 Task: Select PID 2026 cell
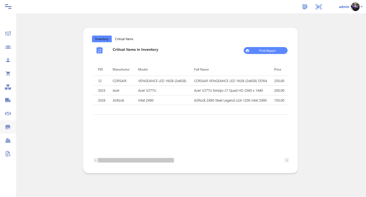[102, 101]
